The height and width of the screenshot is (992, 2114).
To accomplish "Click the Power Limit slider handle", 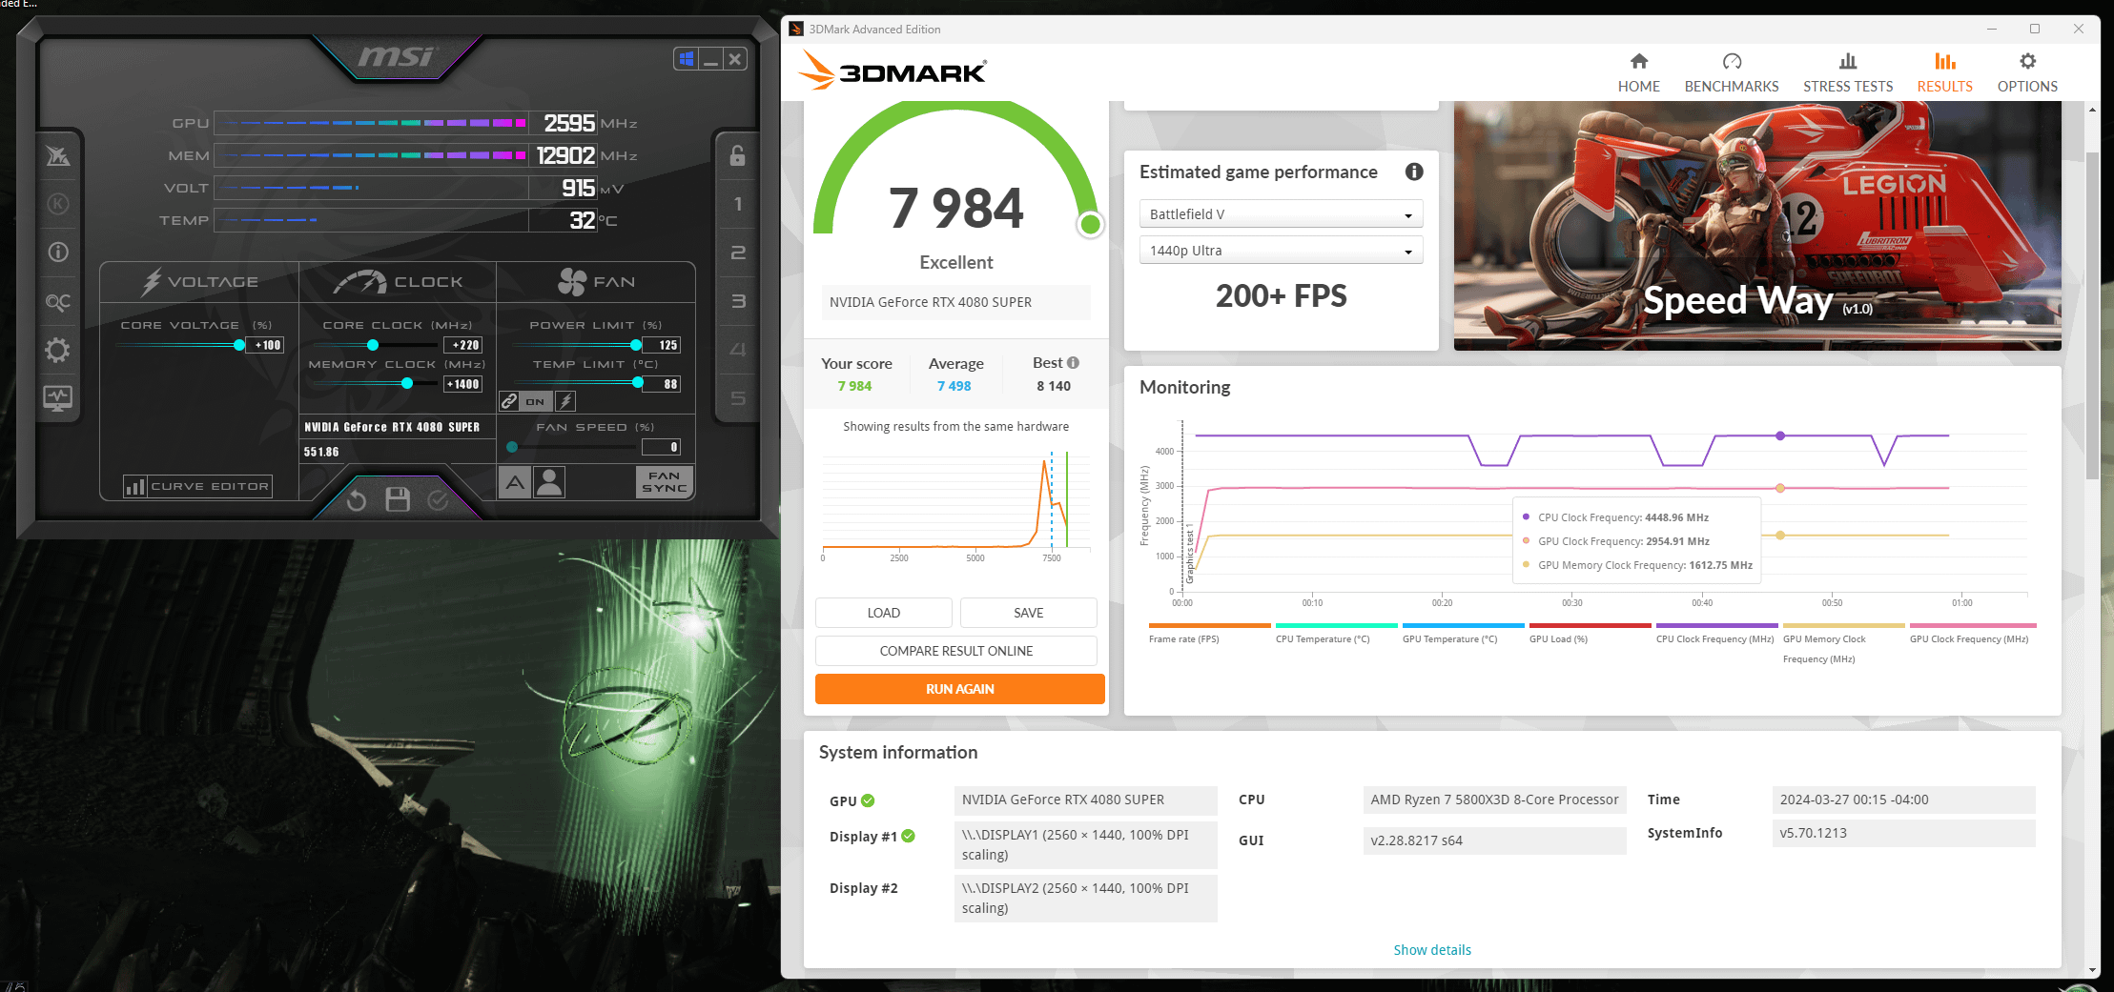I will [636, 345].
